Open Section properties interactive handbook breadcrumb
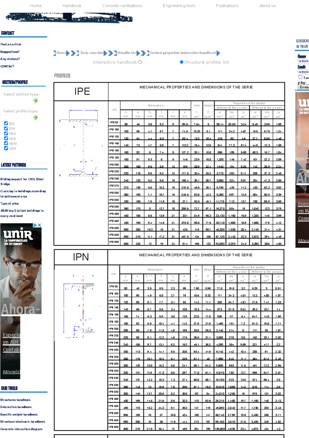 tap(183, 53)
